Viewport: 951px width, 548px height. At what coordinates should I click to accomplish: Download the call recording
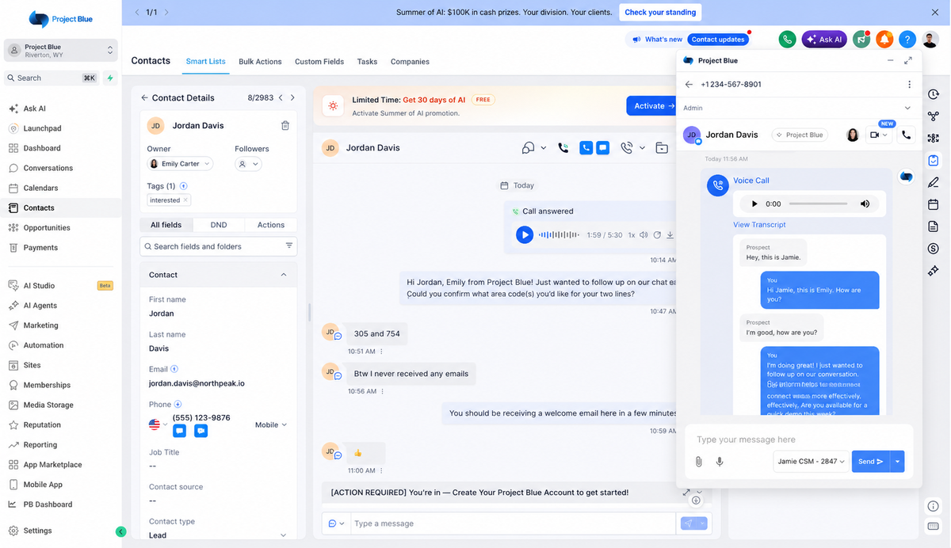pyautogui.click(x=670, y=235)
